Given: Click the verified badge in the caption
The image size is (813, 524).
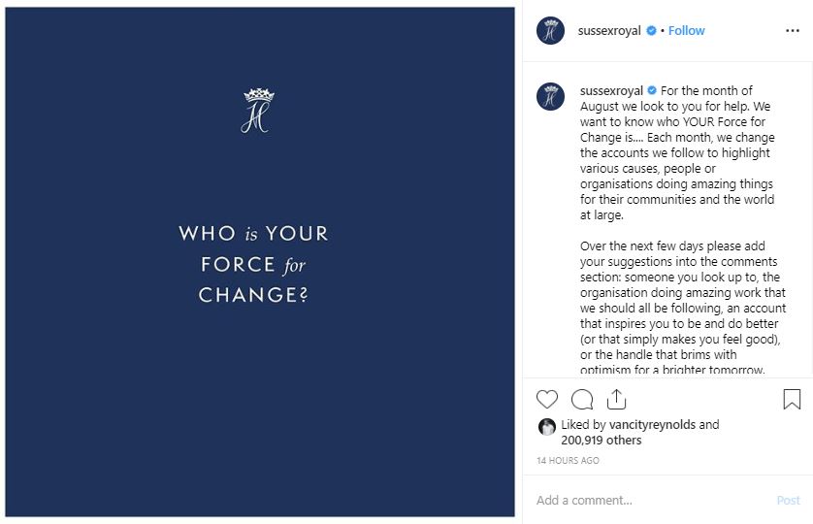Looking at the screenshot, I should click(x=653, y=91).
